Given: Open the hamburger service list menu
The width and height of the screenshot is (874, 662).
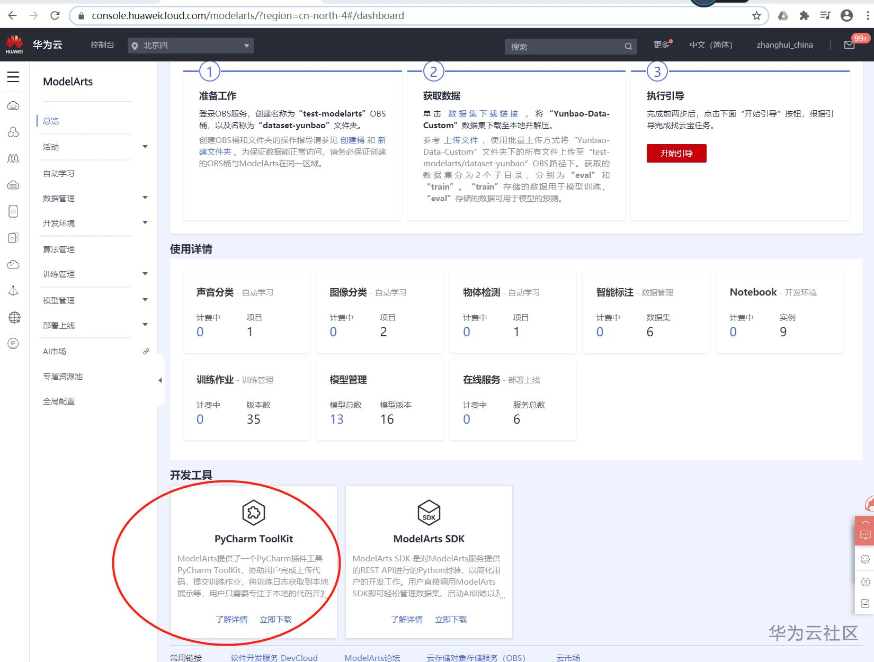Looking at the screenshot, I should (x=13, y=77).
